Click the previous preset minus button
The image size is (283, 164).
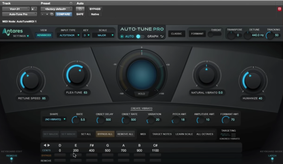tap(42, 14)
